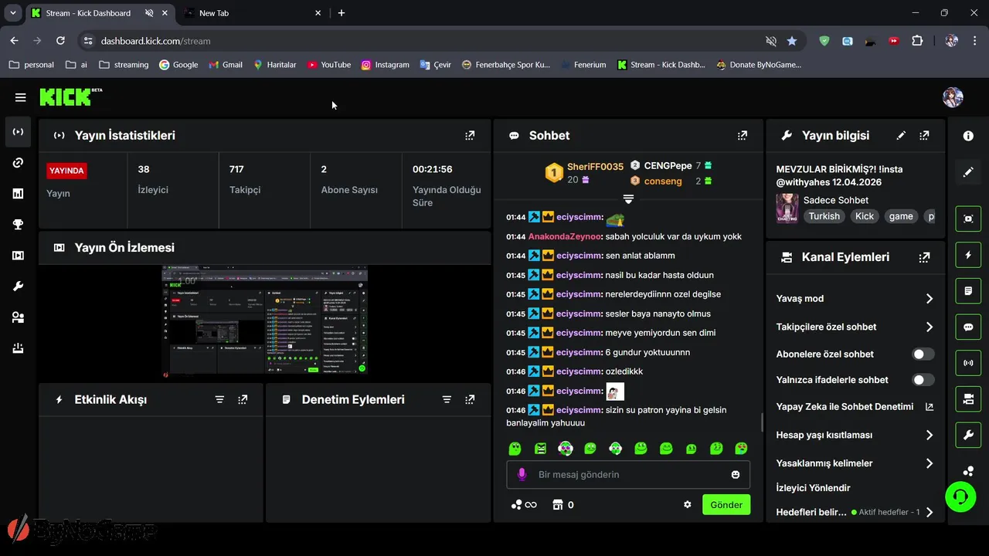
Task: Switch to the New Tab browser tab
Action: (x=251, y=13)
